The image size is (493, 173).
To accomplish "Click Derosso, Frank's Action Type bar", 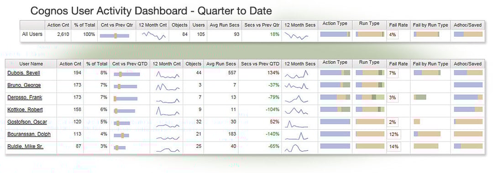I will (x=335, y=97).
